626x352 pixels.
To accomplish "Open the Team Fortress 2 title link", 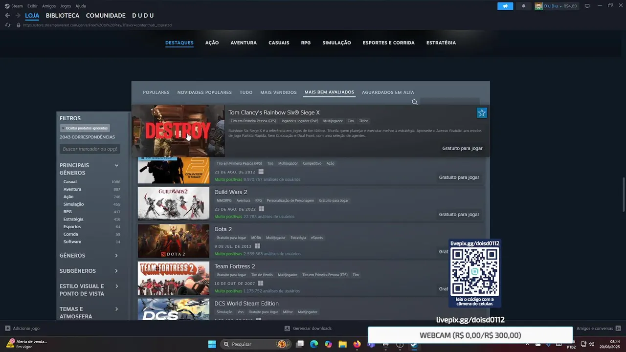I will coord(235,266).
